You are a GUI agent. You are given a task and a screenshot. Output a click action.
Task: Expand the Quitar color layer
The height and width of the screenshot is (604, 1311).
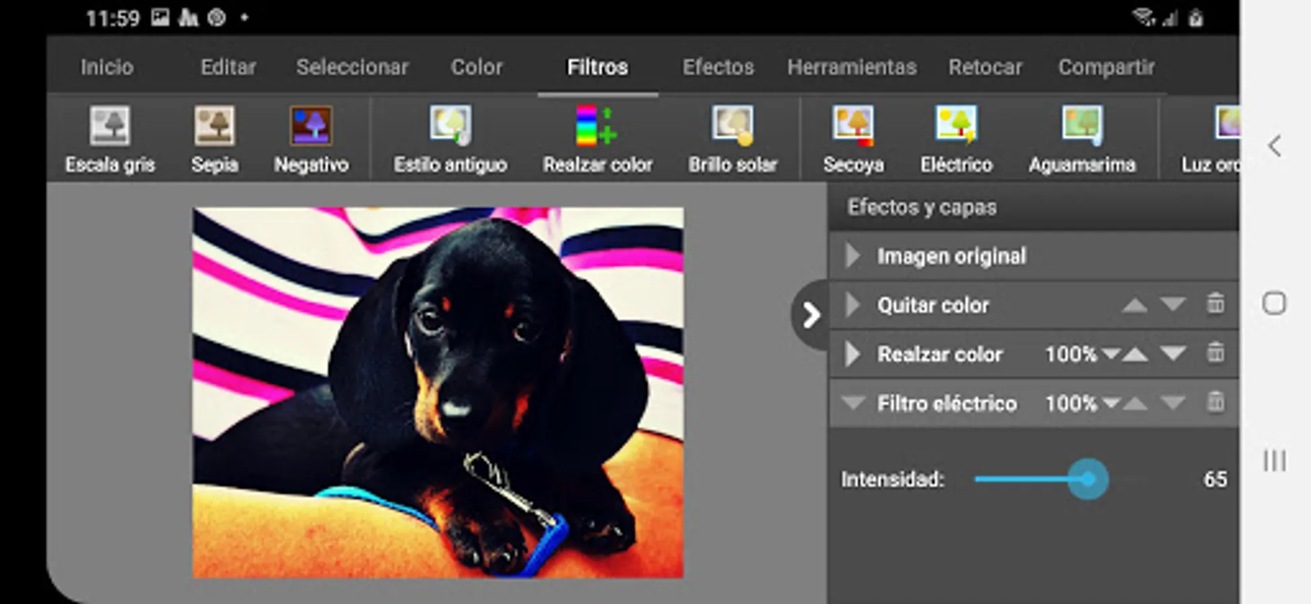[853, 305]
